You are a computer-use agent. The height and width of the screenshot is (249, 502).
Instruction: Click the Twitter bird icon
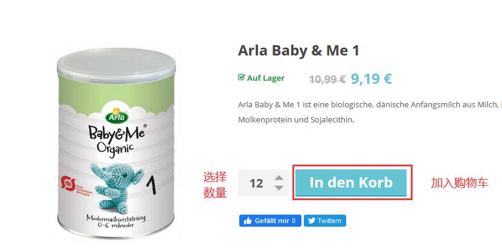click(x=312, y=221)
